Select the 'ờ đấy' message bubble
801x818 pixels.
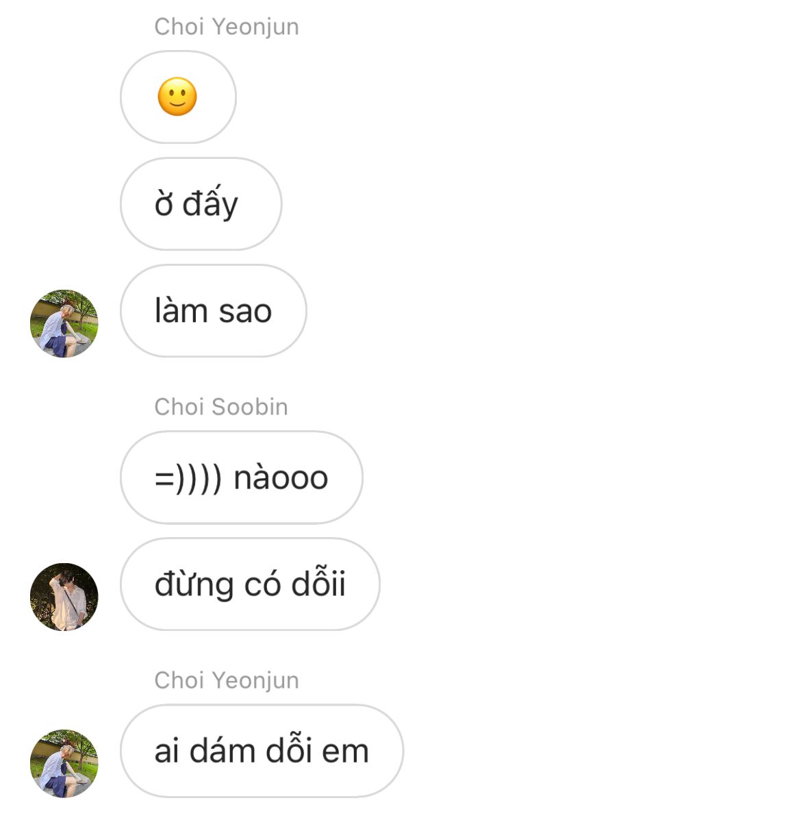click(x=201, y=204)
